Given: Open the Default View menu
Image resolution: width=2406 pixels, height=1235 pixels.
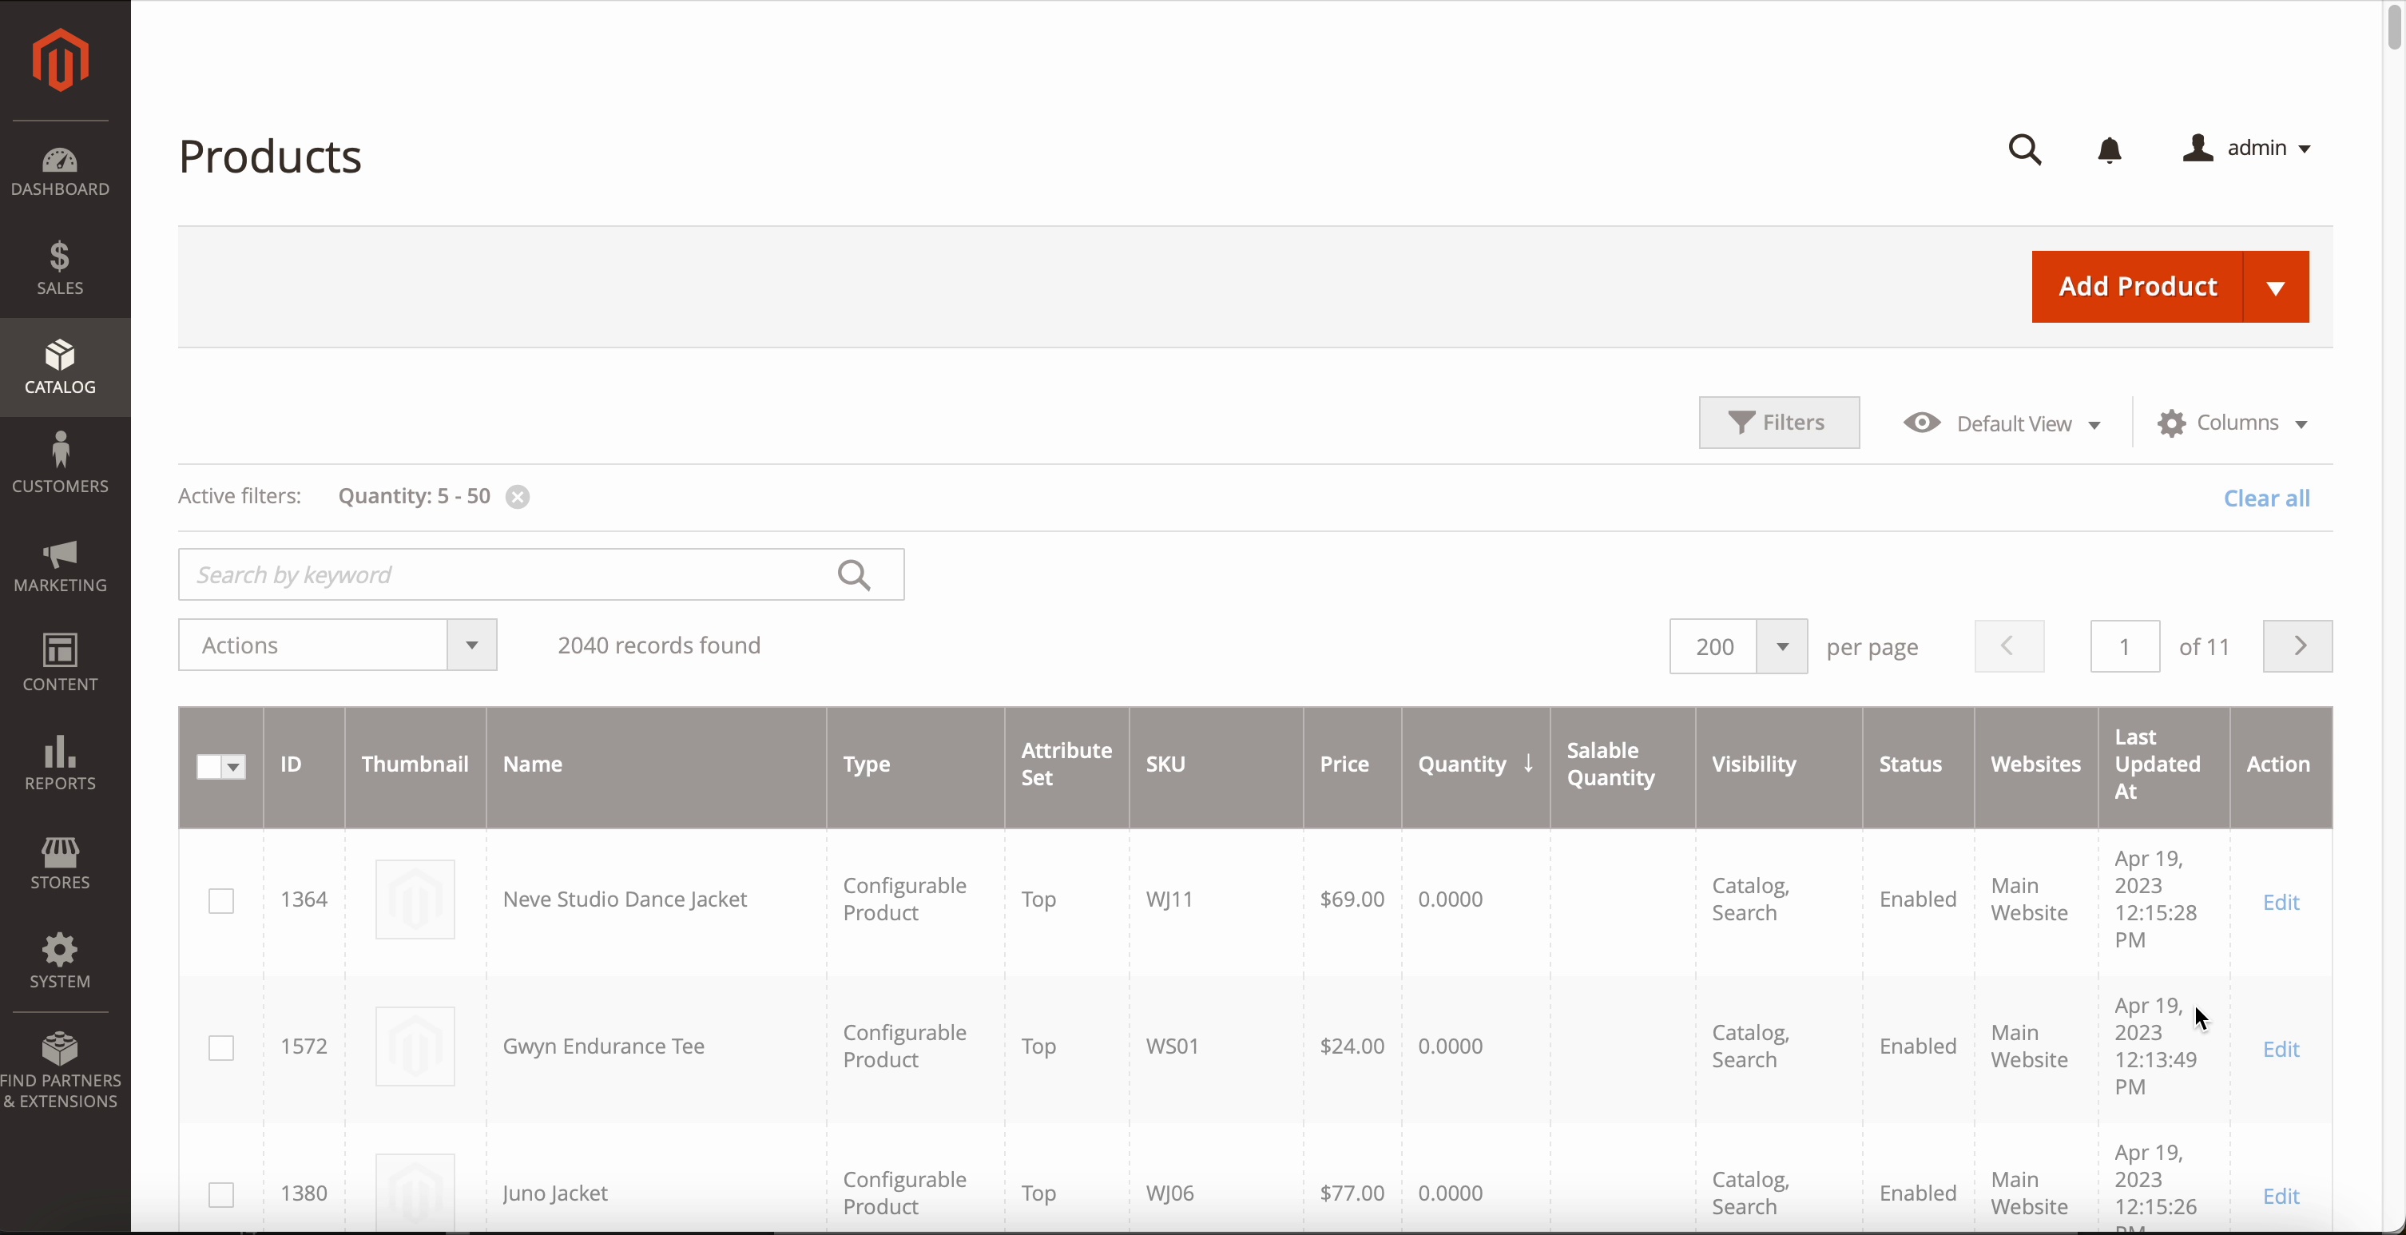Looking at the screenshot, I should pos(2003,424).
